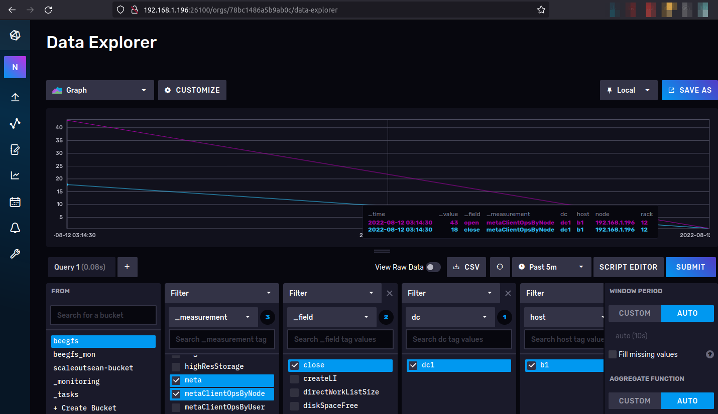Viewport: 718px width, 414px height.
Task: Click the refresh query icon button
Action: tap(500, 267)
